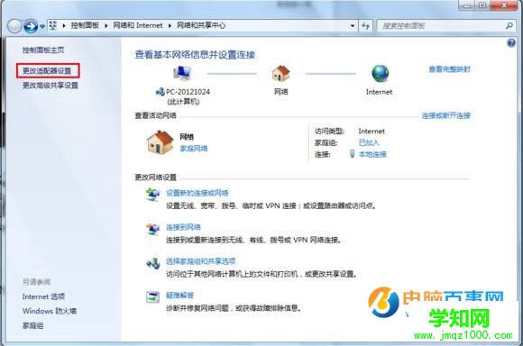Open Windows 防火墙 link

coord(50,311)
